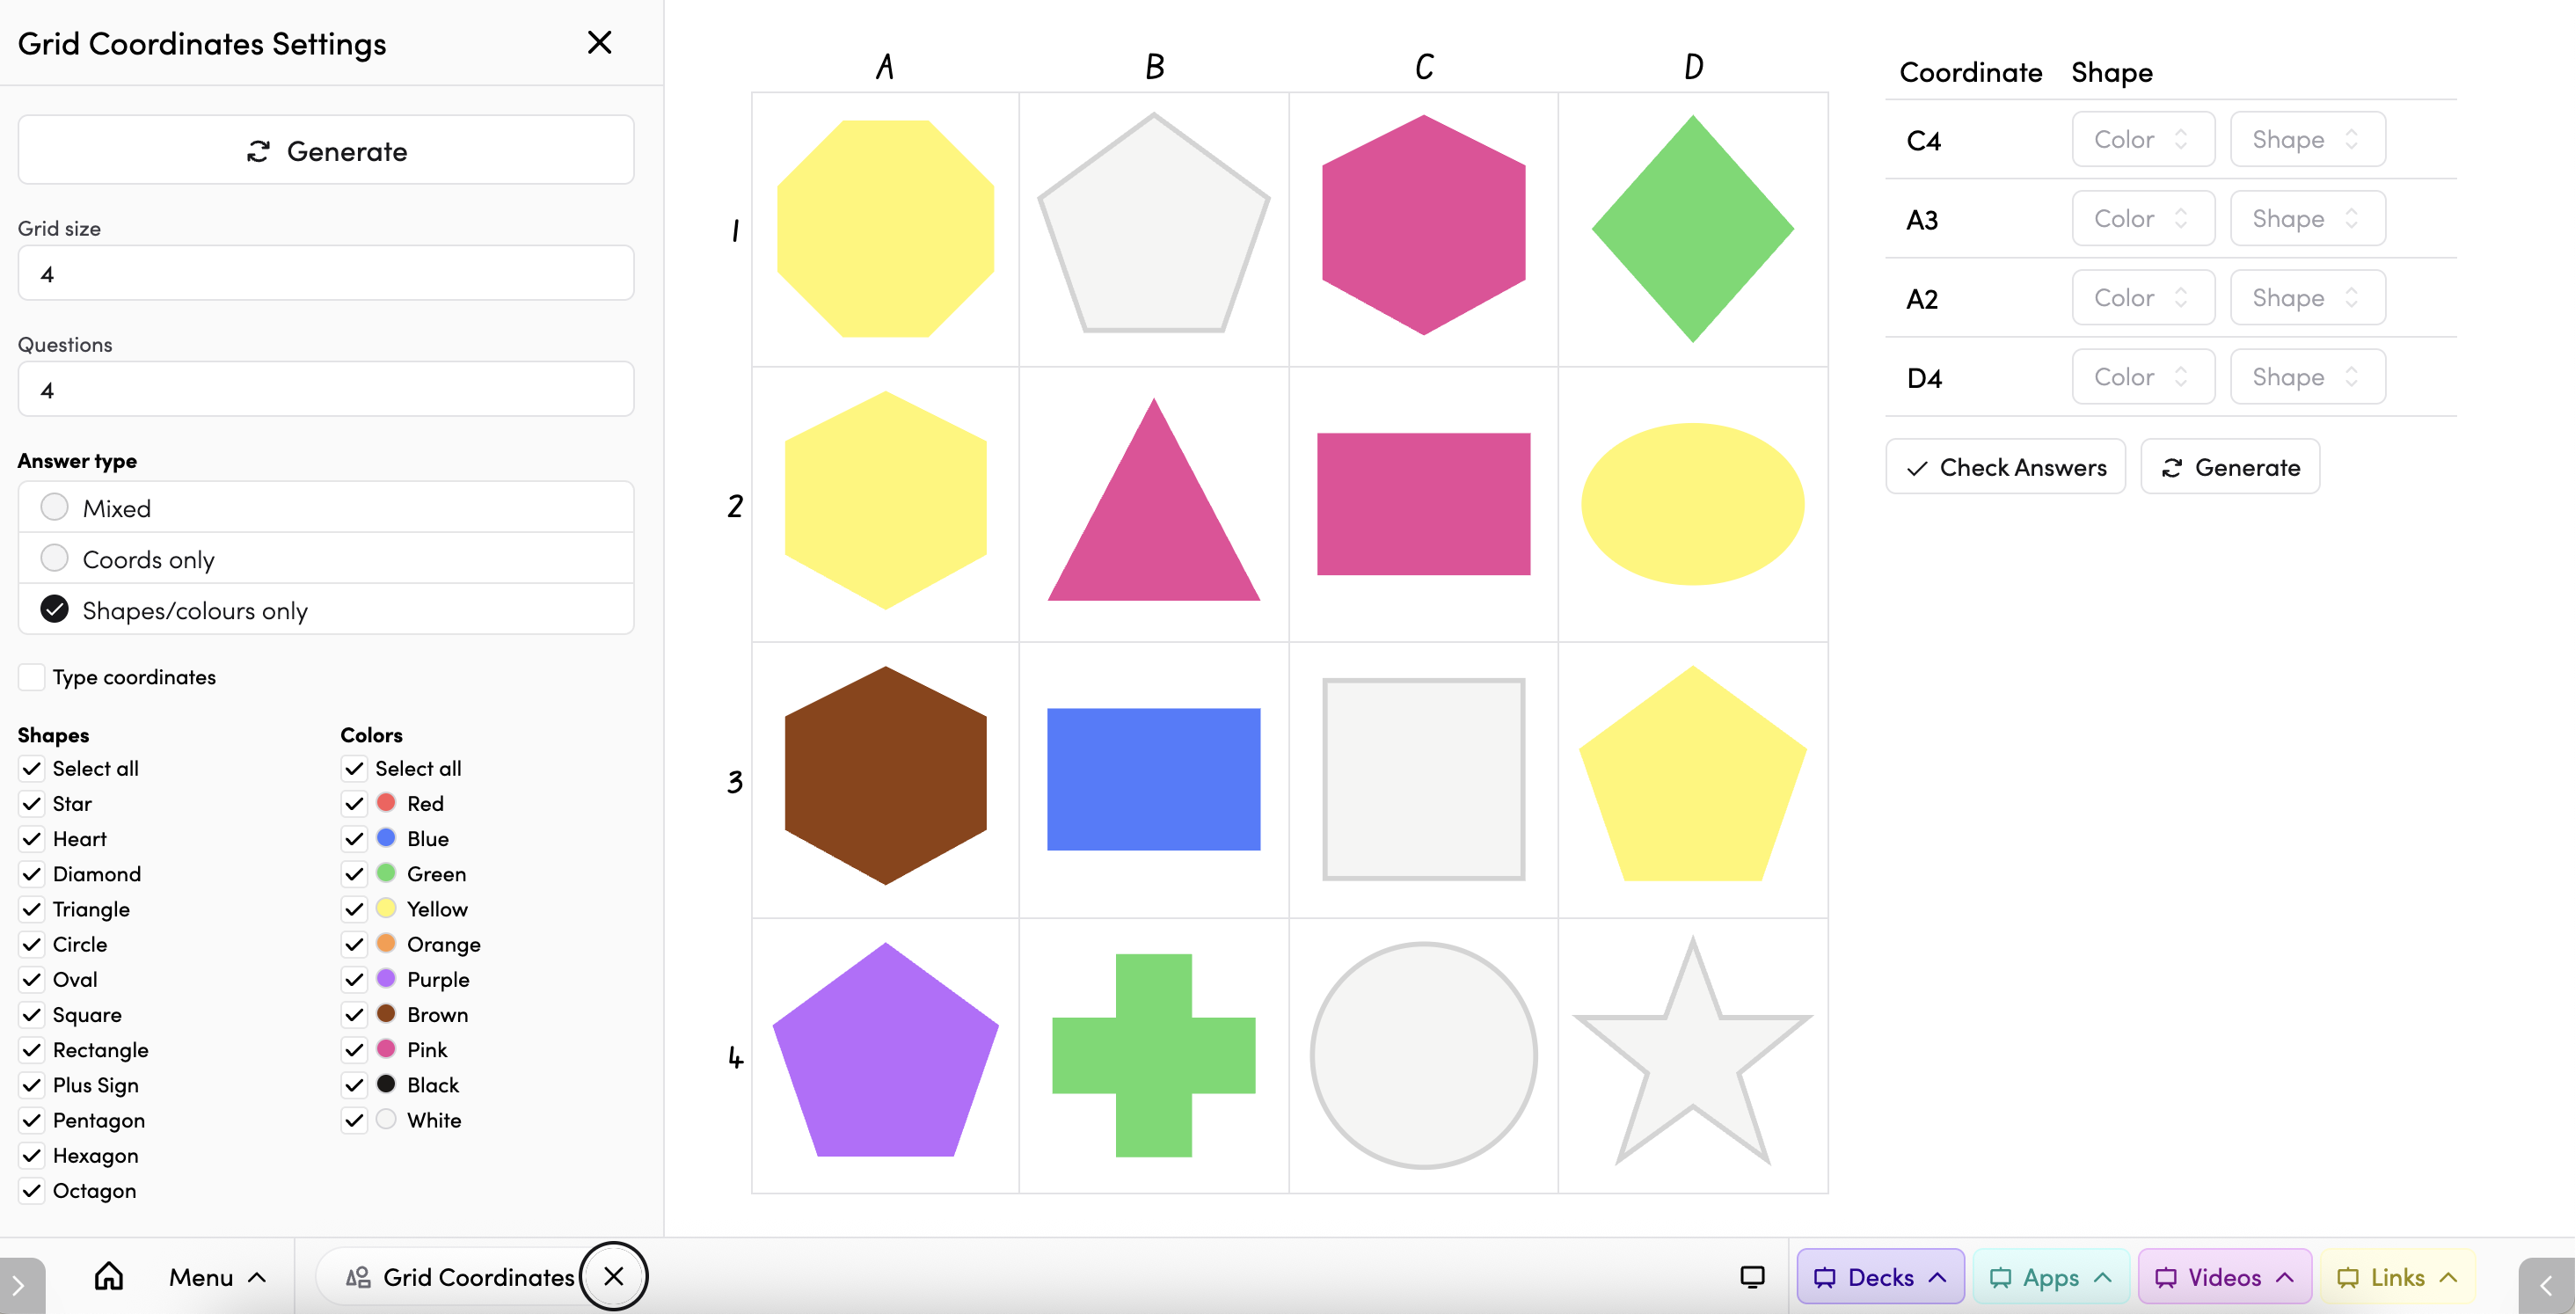Close the settings panel with X
This screenshot has width=2575, height=1314.
pyautogui.click(x=599, y=42)
